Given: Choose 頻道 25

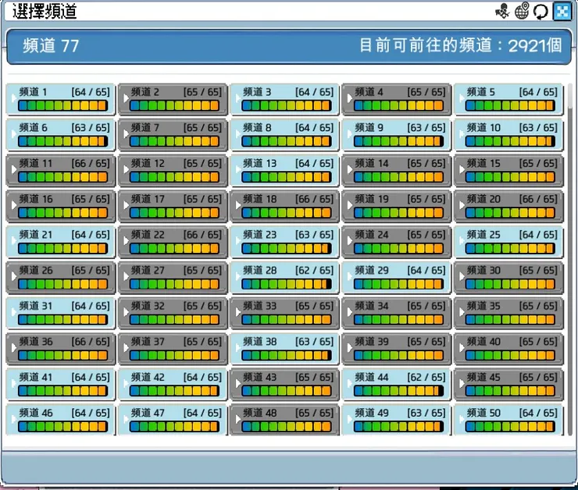Looking at the screenshot, I should click(x=508, y=242).
